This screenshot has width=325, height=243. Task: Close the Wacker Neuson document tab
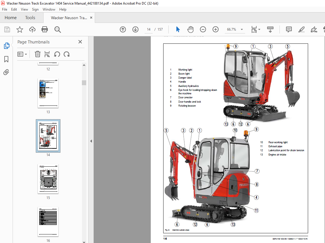click(x=91, y=18)
